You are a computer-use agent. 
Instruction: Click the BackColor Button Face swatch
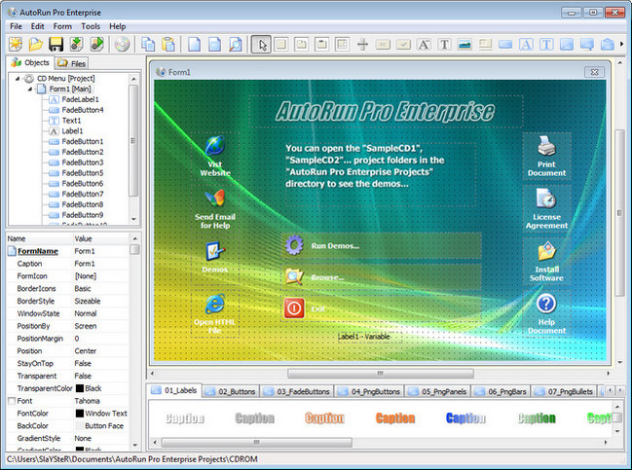click(x=80, y=425)
